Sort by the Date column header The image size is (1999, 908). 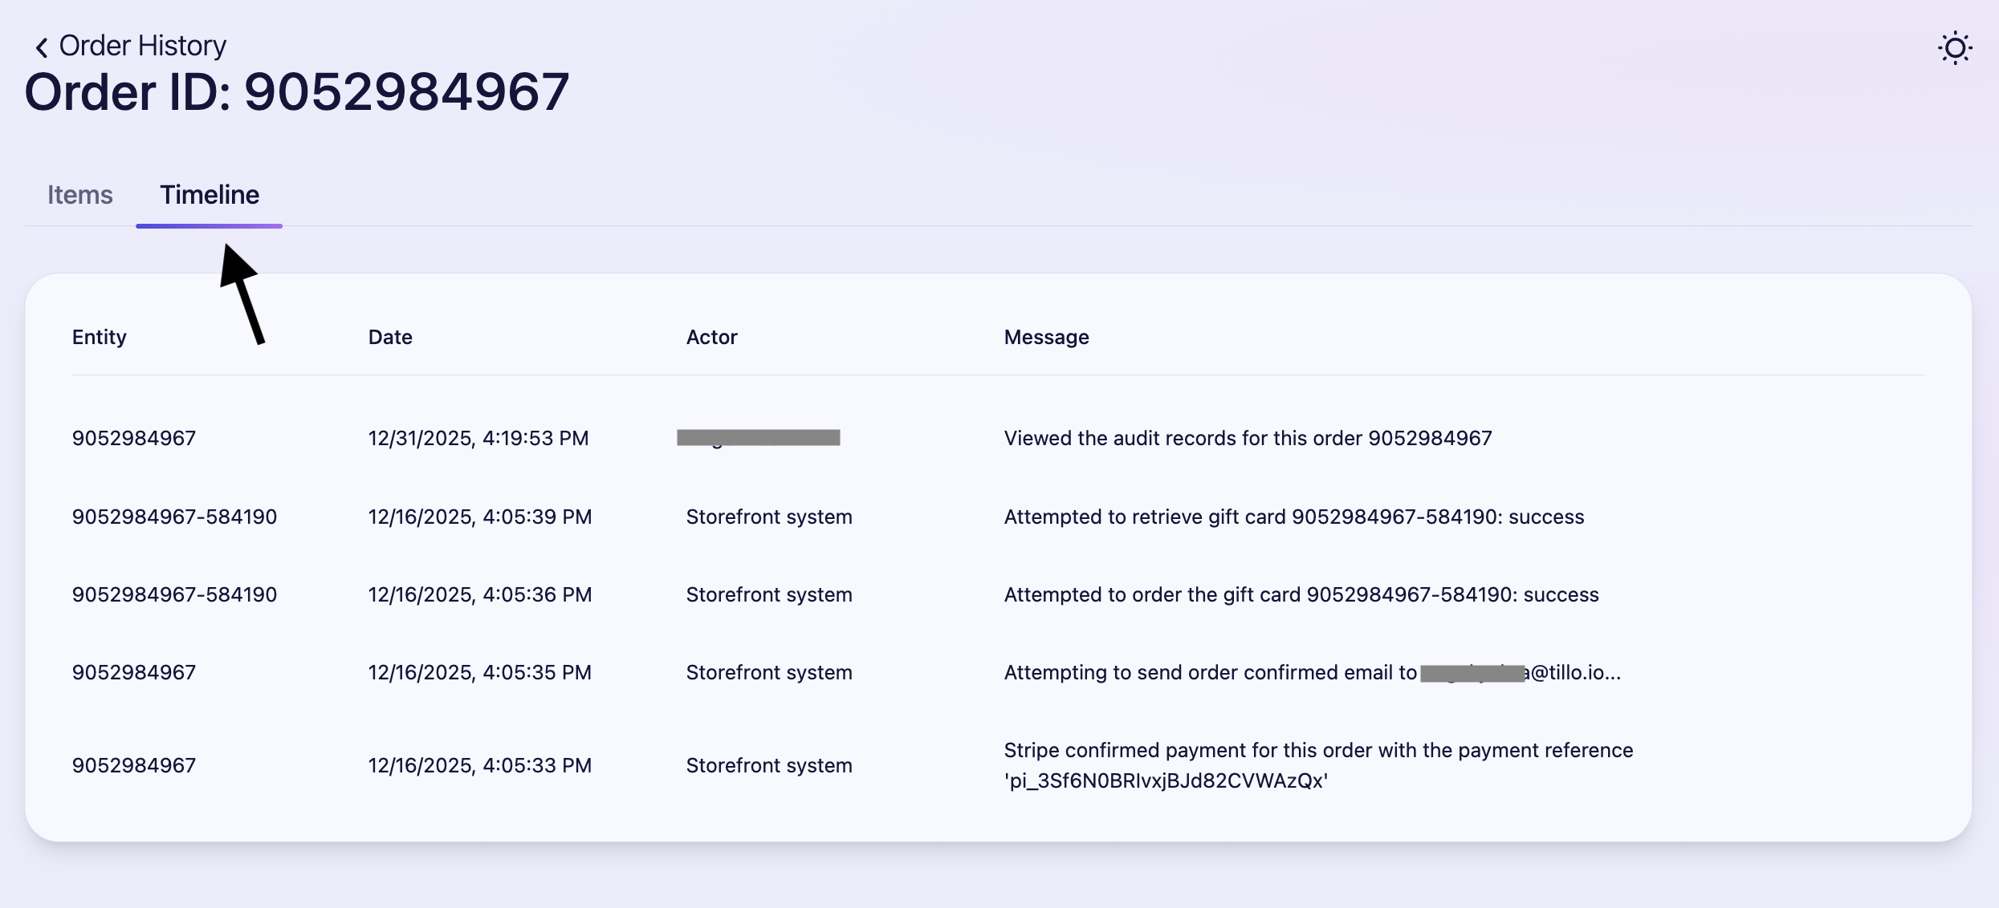tap(389, 337)
